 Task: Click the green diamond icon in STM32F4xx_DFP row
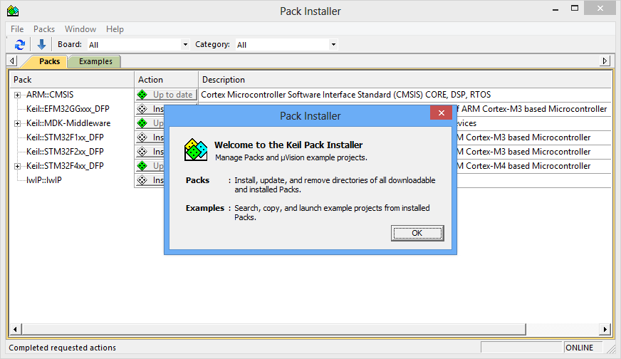click(x=142, y=166)
